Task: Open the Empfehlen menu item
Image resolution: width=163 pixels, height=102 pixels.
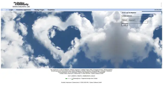Action: pos(51,10)
